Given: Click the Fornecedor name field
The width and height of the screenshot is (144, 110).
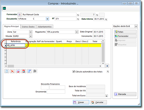Looking at the screenshot, I should 49,15.
